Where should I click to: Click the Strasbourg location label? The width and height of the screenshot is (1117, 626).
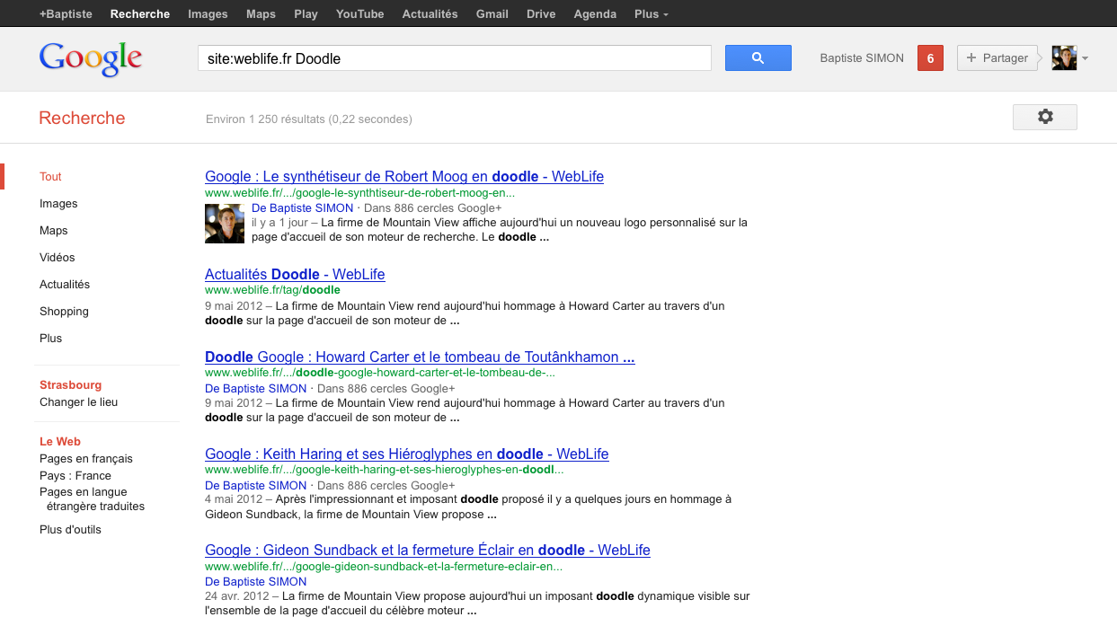pos(70,385)
